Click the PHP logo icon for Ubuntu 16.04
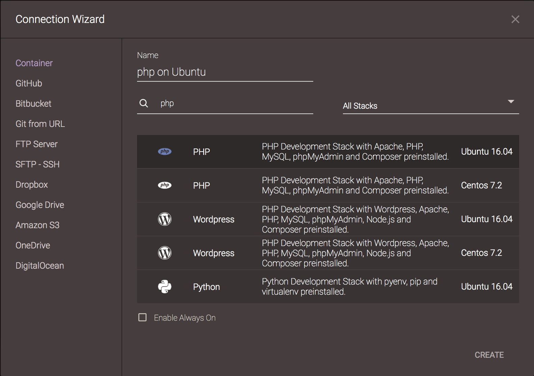 tap(165, 152)
